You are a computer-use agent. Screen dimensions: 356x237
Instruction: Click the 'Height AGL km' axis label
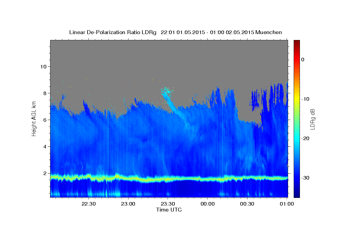(x=34, y=119)
